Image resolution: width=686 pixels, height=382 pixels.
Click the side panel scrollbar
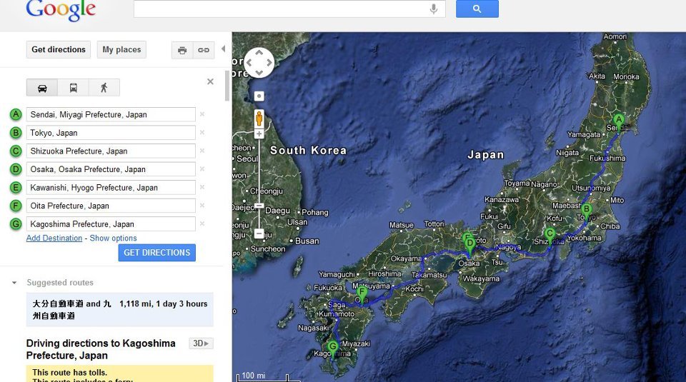(227, 85)
